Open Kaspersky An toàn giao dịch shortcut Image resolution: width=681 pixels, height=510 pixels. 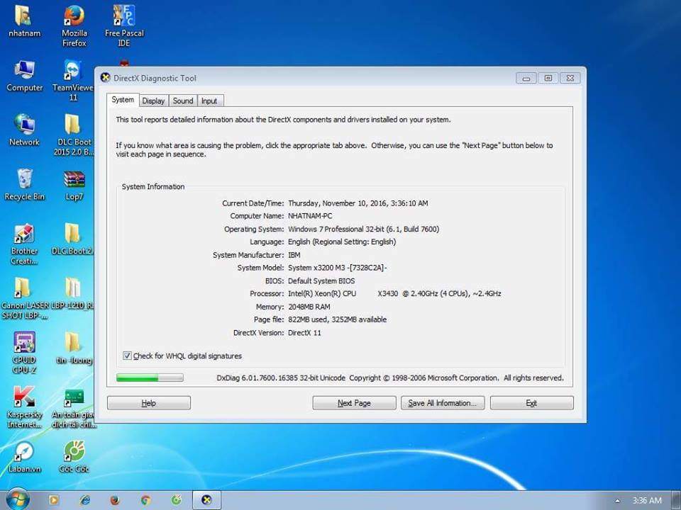[74, 408]
